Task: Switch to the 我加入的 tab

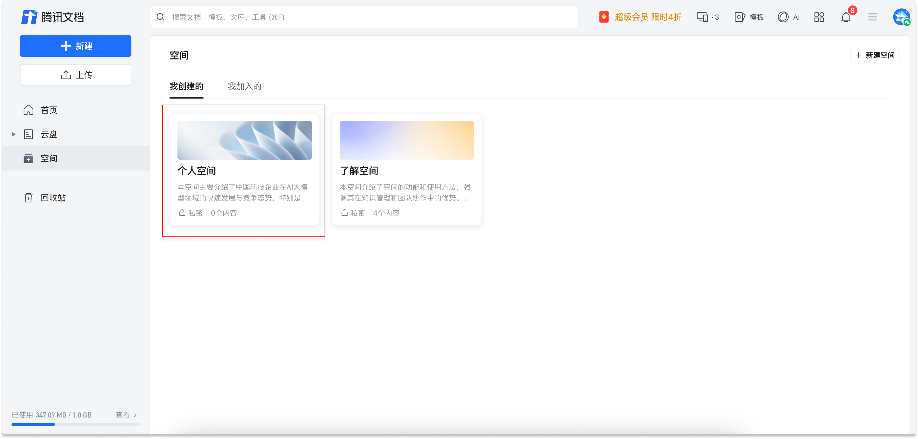Action: pos(244,86)
